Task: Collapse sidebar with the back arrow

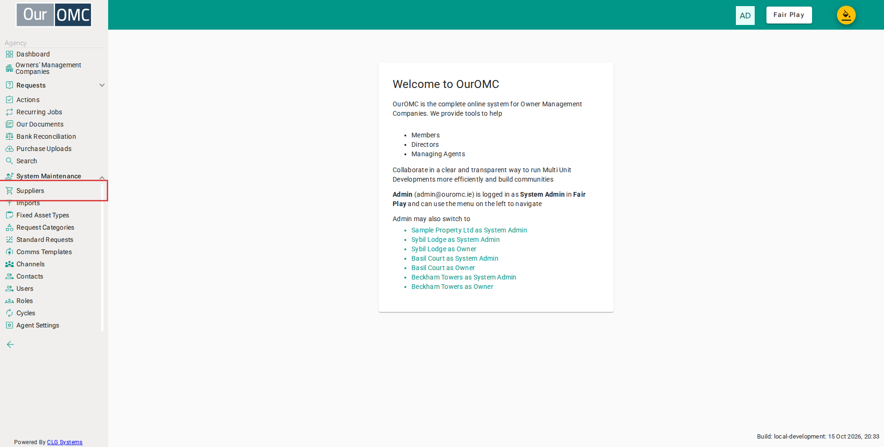Action: point(10,344)
